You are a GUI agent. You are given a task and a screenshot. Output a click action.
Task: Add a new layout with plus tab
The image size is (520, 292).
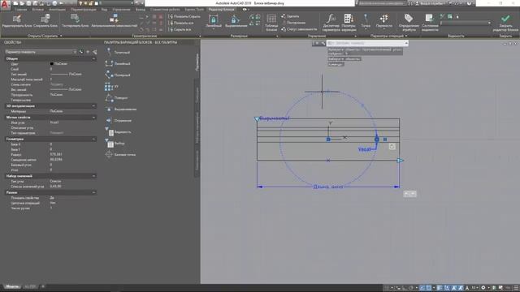coord(43,286)
